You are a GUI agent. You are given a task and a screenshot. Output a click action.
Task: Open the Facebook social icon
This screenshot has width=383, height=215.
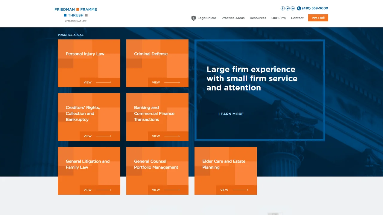pos(282,8)
